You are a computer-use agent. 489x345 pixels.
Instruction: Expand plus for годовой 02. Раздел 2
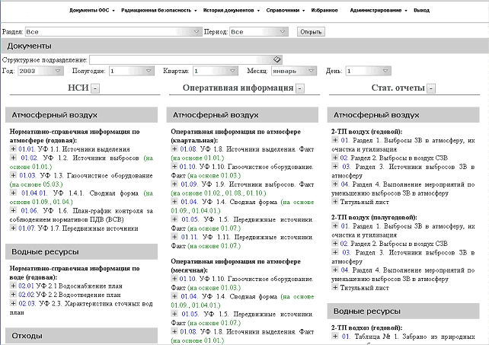335,158
